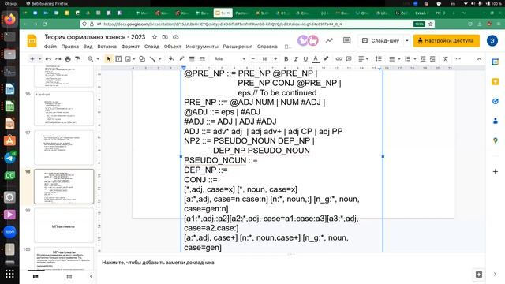The width and height of the screenshot is (505, 284).
Task: Open the Слайд menu
Action: 151,47
